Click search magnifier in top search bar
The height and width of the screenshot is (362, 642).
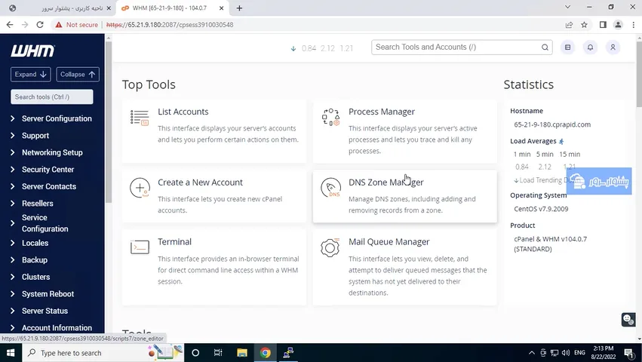point(545,47)
